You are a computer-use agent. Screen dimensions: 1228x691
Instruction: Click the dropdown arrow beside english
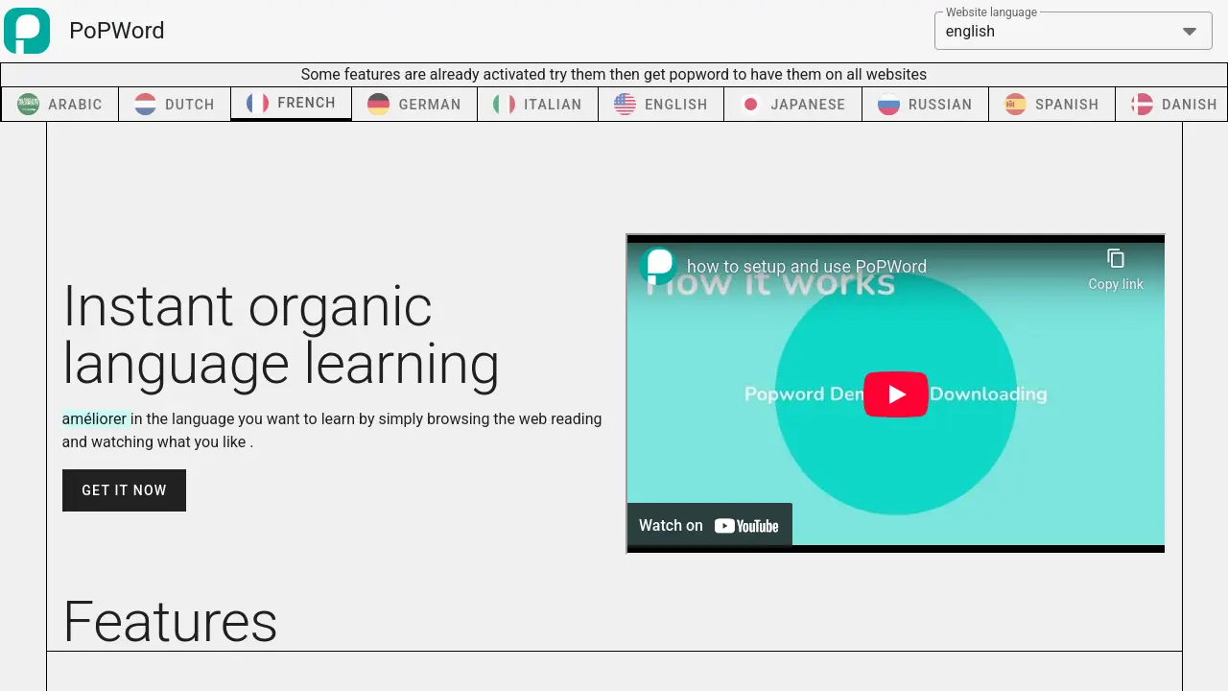1190,31
